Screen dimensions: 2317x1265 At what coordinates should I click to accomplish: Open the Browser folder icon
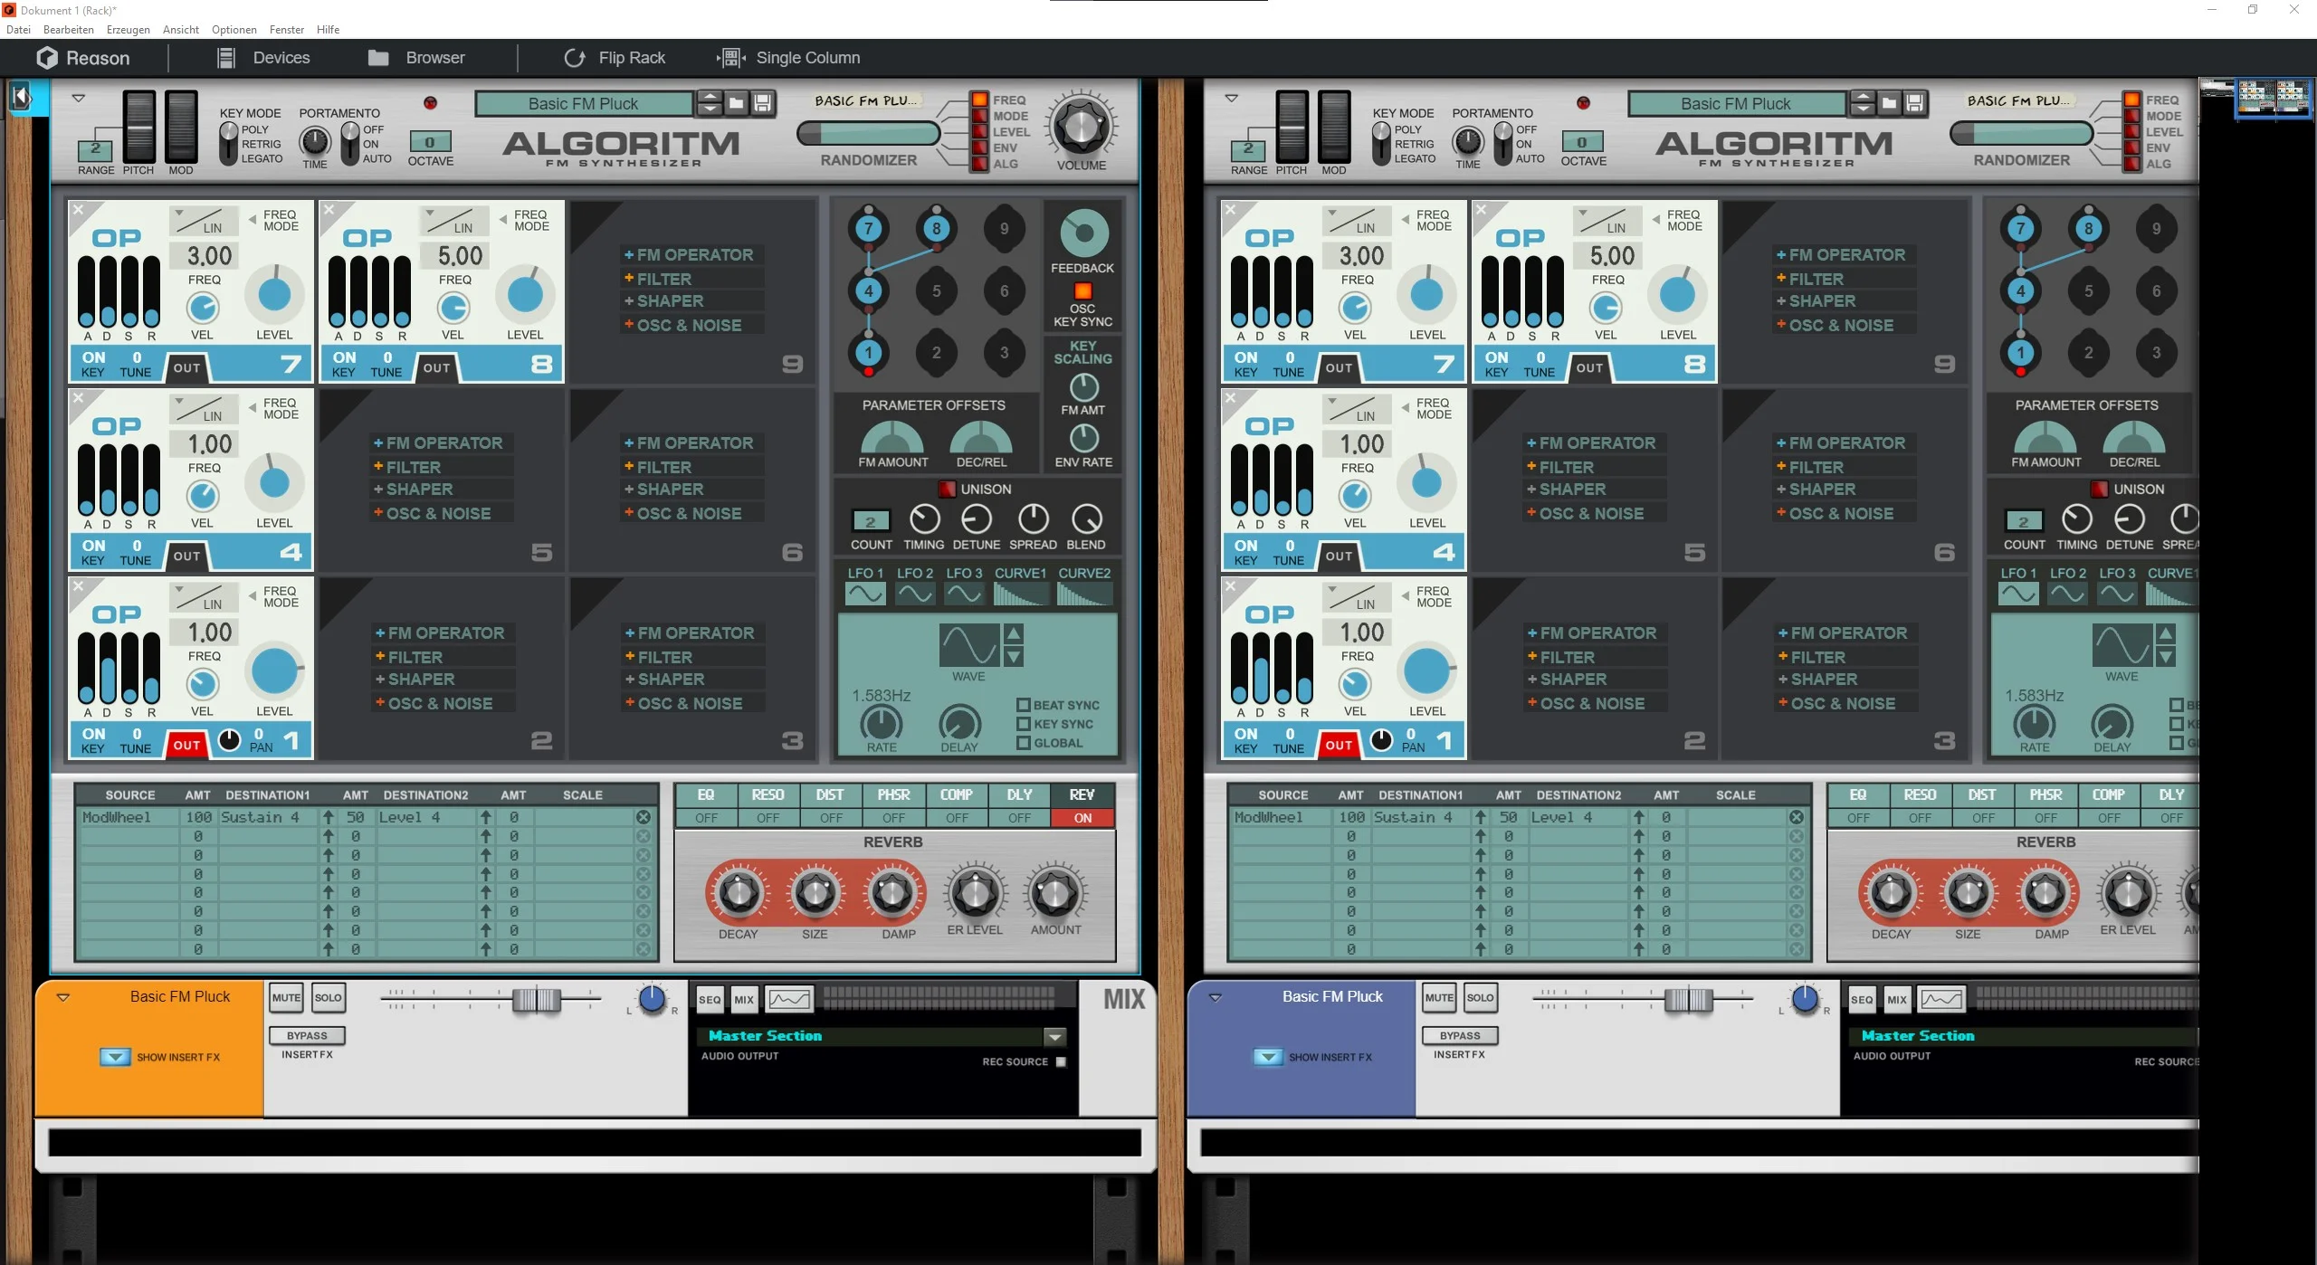pyautogui.click(x=378, y=58)
